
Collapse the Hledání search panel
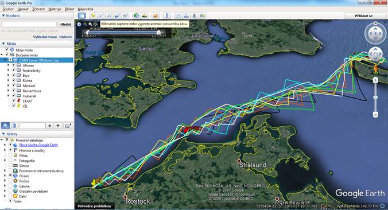3,15
